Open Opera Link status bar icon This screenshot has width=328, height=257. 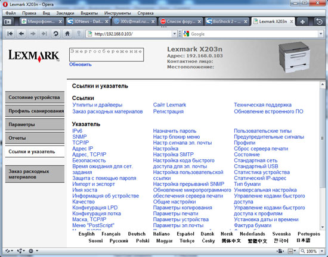[9, 250]
